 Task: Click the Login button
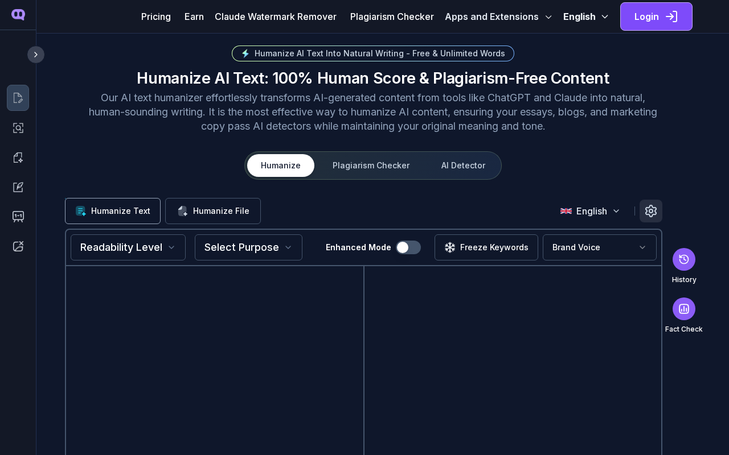point(656,16)
